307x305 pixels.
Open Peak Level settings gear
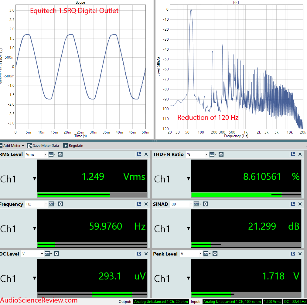point(215,254)
